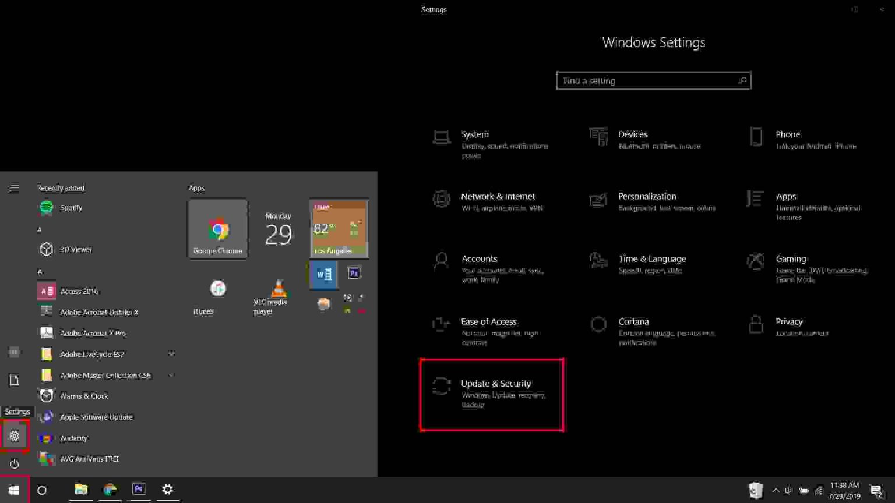Click the Power icon in Start menu

15,463
